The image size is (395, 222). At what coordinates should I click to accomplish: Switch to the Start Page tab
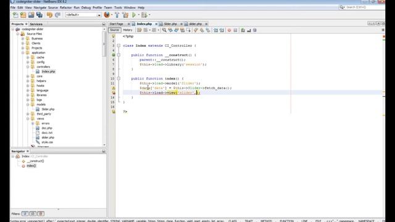coord(117,24)
